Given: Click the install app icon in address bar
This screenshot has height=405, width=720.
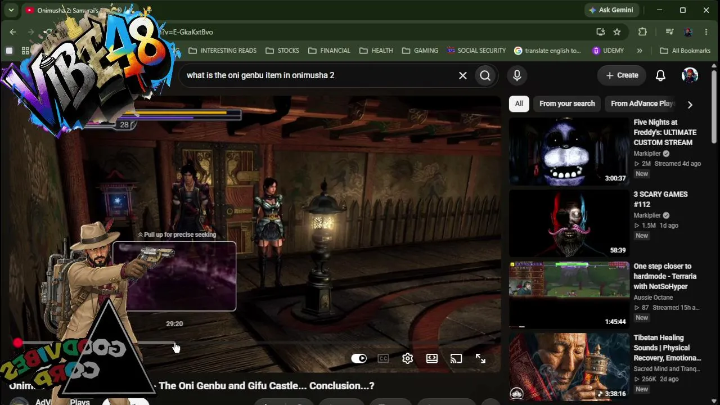Looking at the screenshot, I should click(601, 32).
